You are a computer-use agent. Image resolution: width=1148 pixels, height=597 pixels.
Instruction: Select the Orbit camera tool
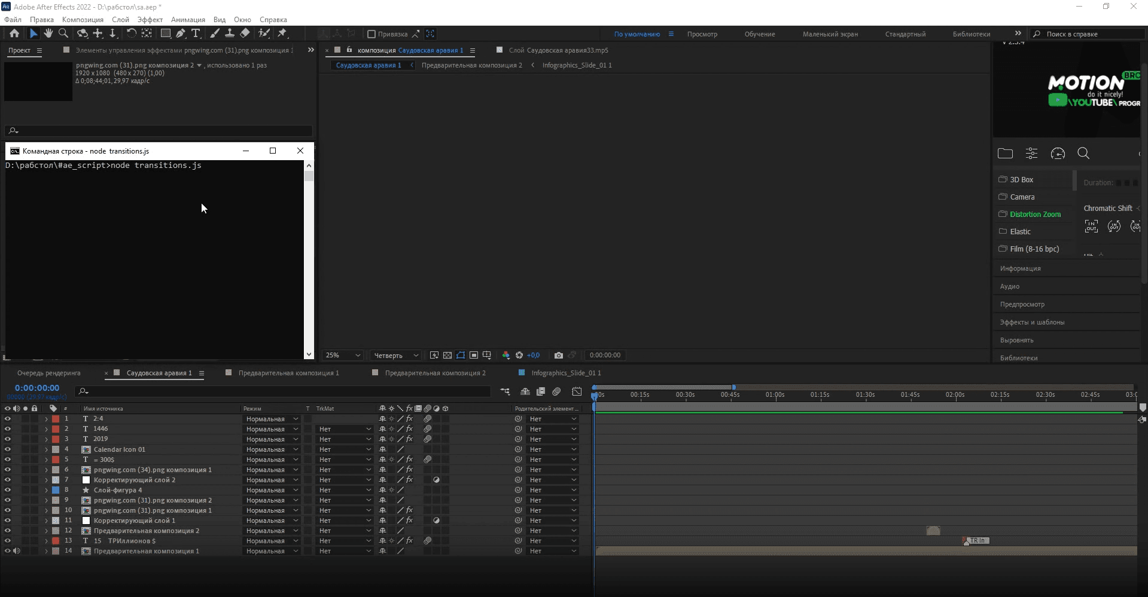(x=83, y=33)
